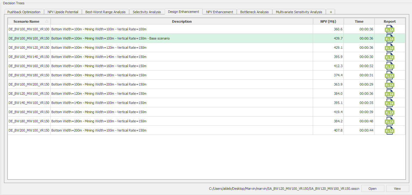This screenshot has height=195, width=412.
Task: Sort table by NPV (M$) column
Action: point(328,21)
